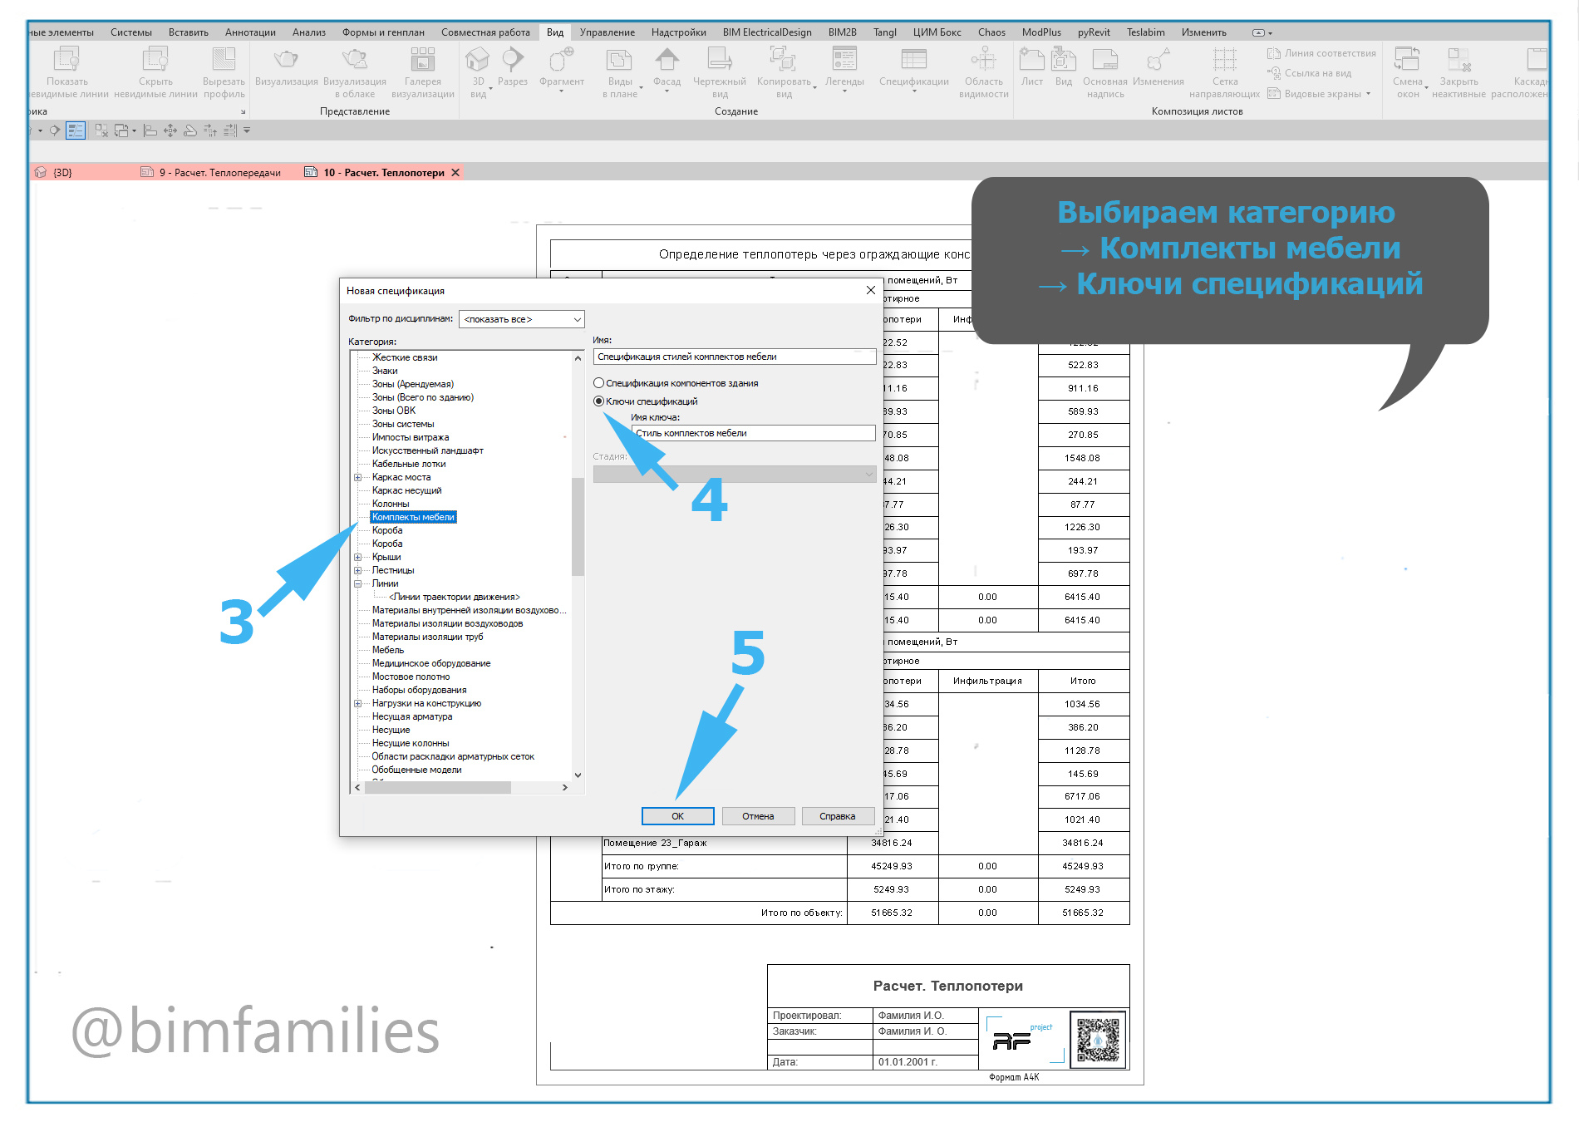Open the Управление ribbon tab
The height and width of the screenshot is (1122, 1579).
[x=607, y=32]
